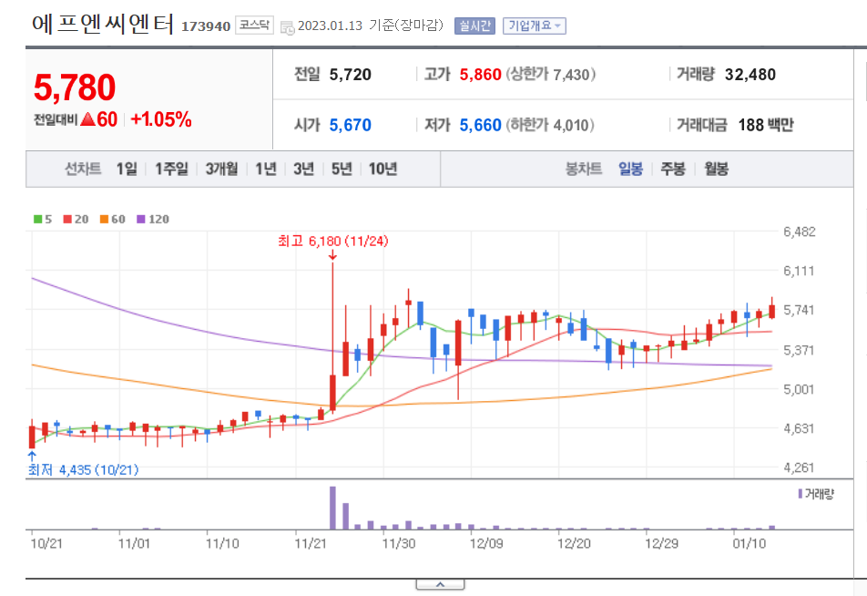Select the 1주일 line chart tab
Image resolution: width=867 pixels, height=596 pixels.
(171, 169)
